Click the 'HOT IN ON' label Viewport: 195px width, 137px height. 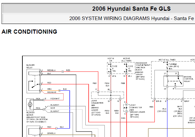111,60
